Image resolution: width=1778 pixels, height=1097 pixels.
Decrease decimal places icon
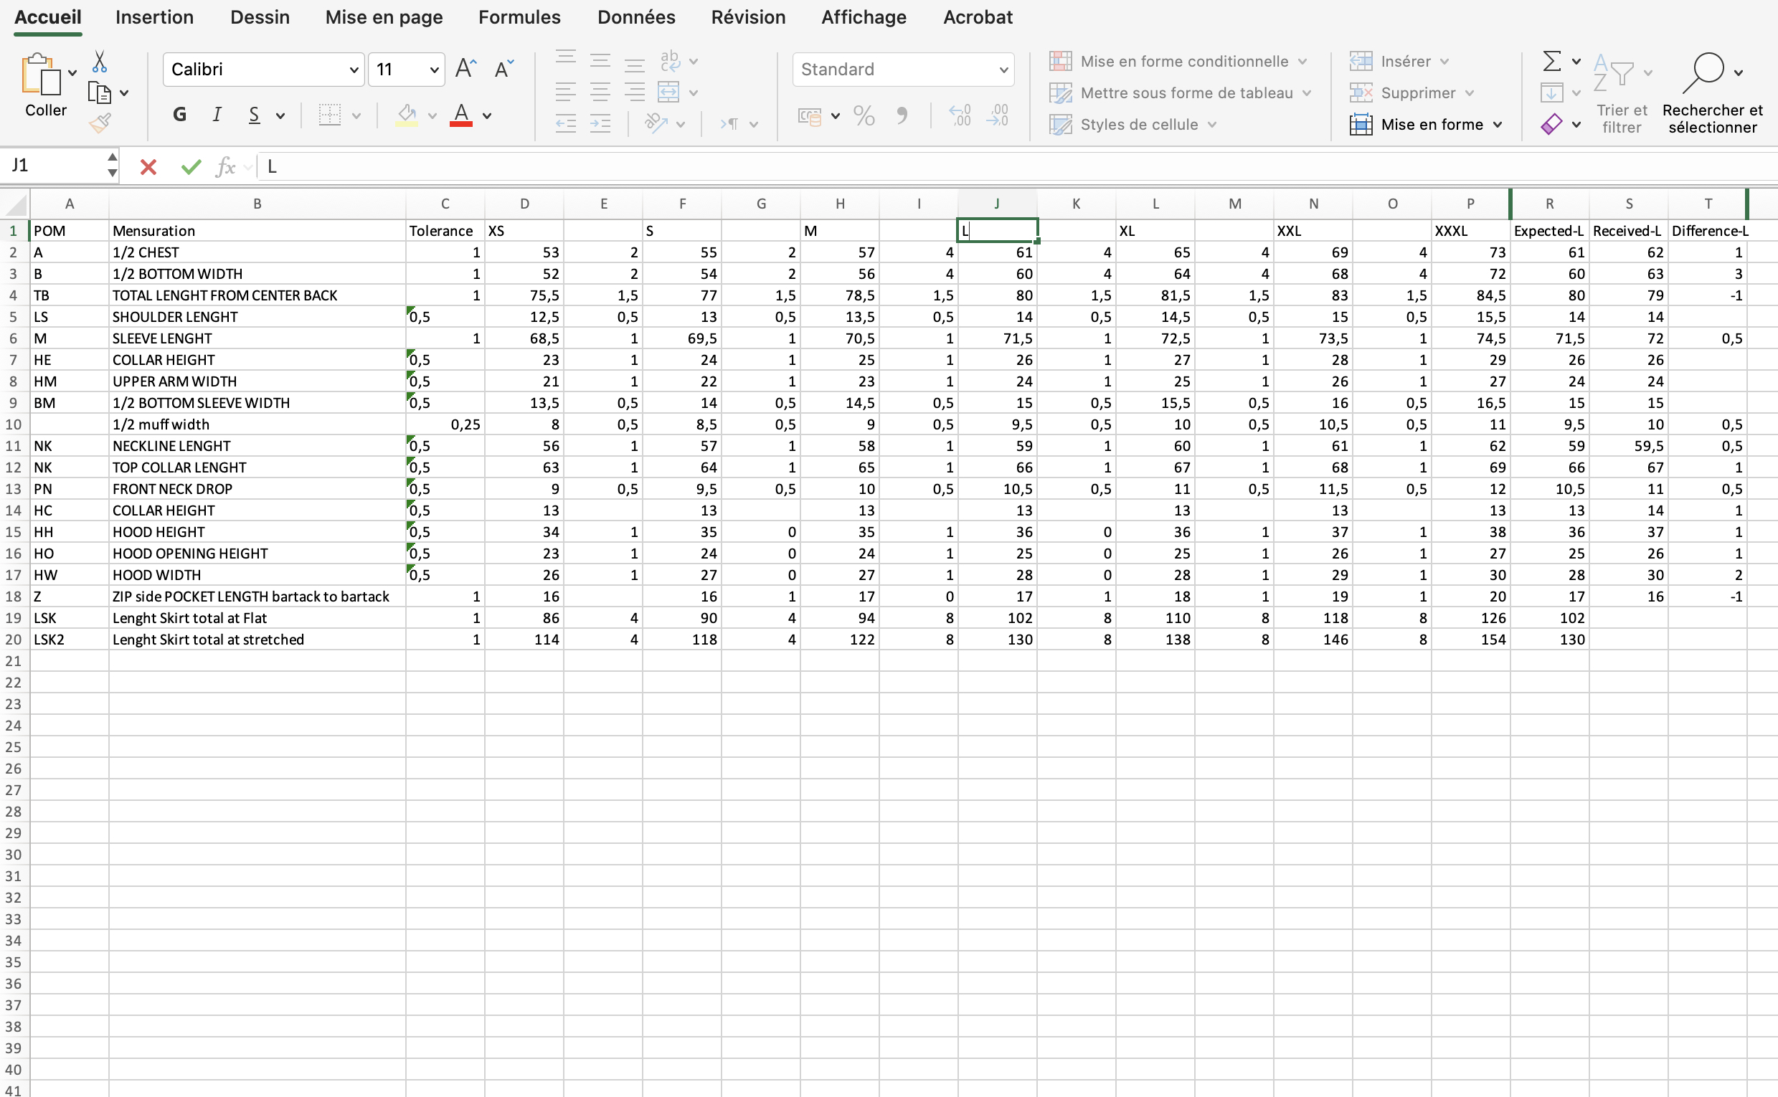[x=998, y=115]
